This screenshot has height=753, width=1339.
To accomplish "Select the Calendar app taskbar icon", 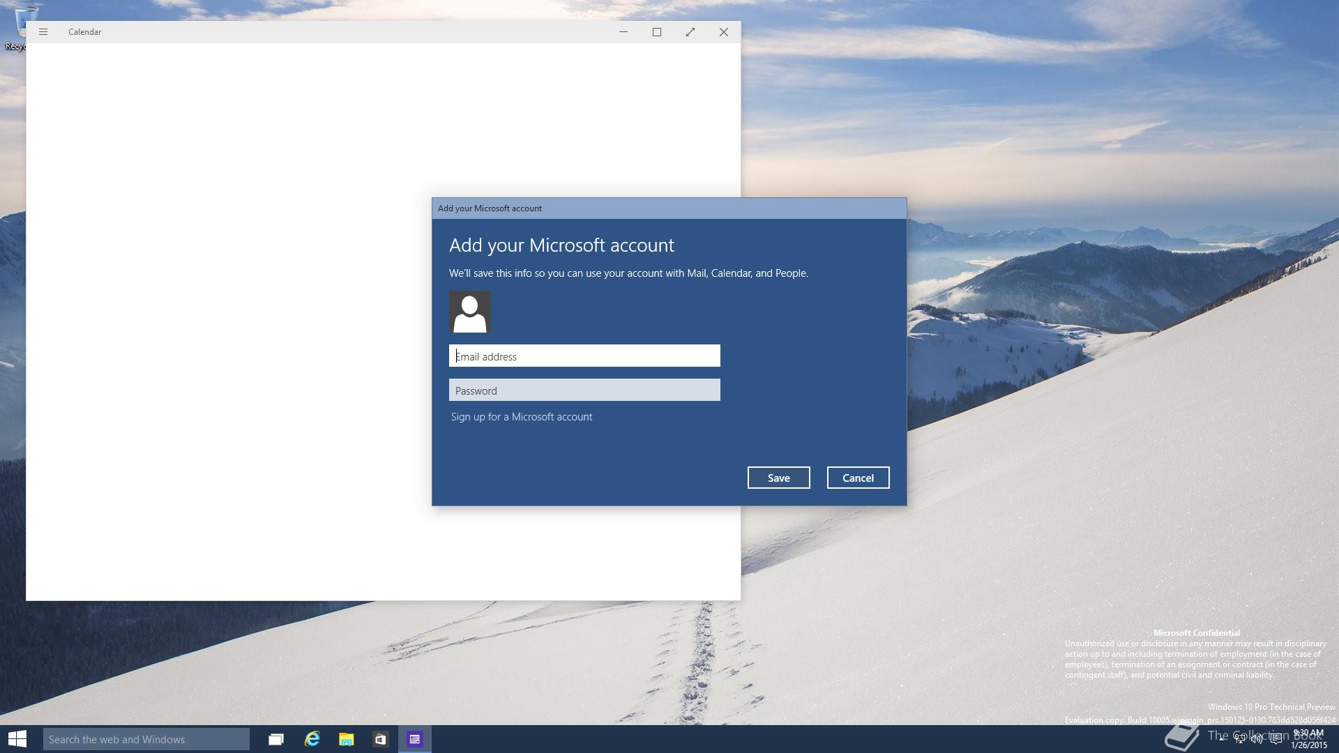I will pyautogui.click(x=415, y=739).
